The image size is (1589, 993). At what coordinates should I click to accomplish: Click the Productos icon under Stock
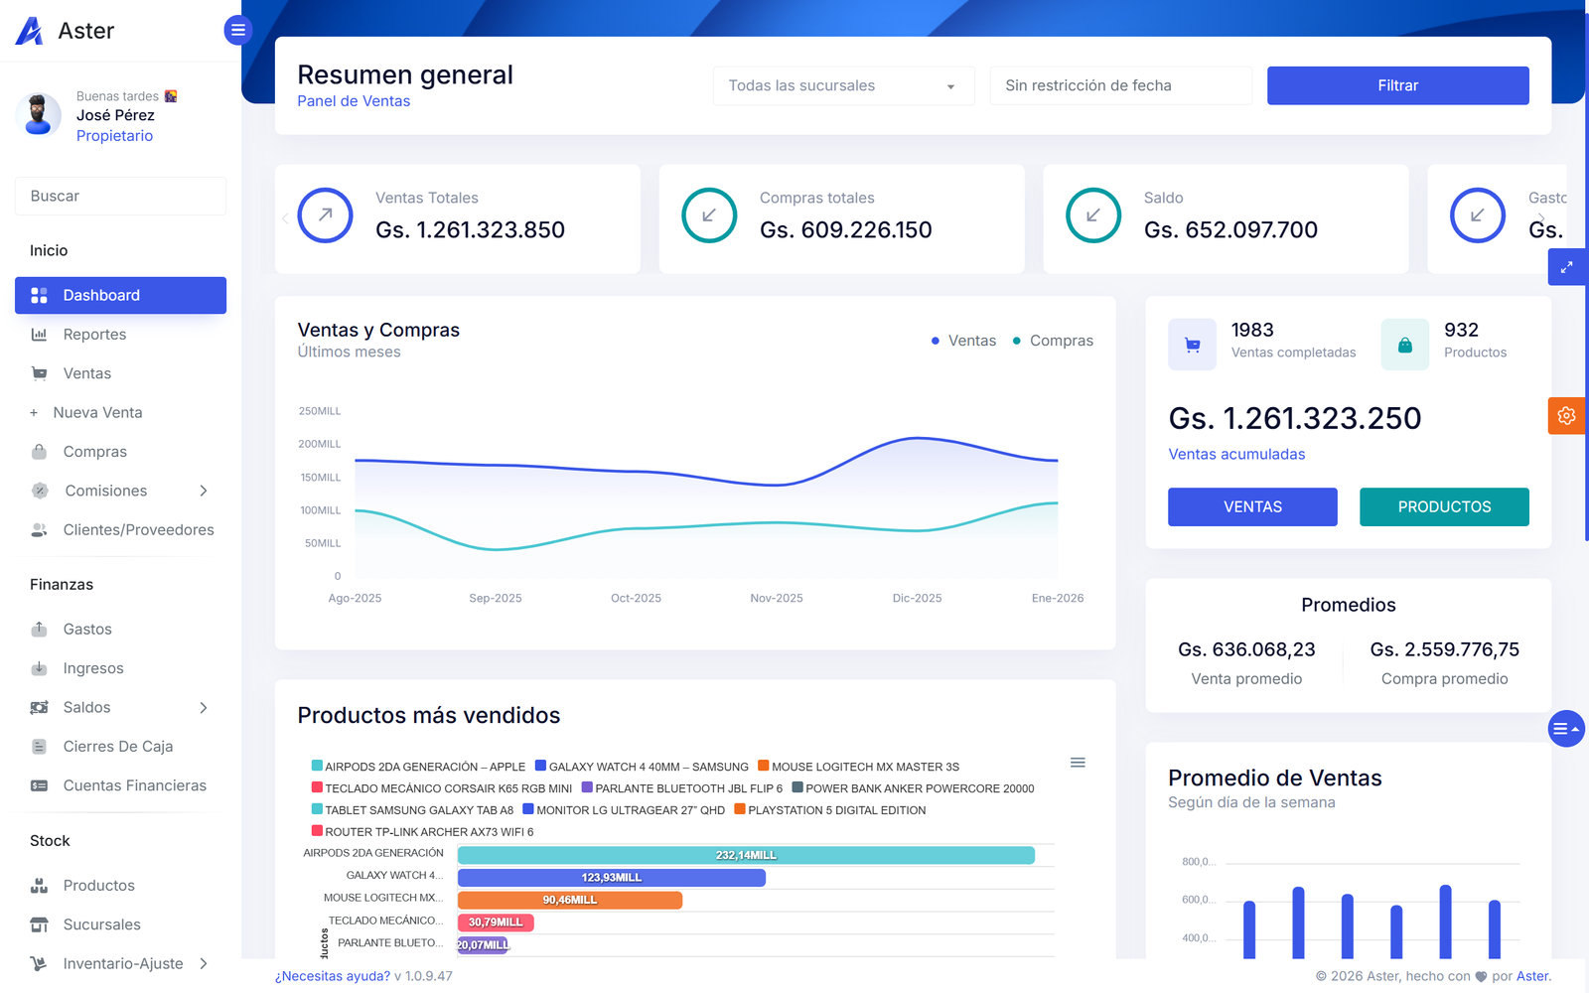[x=40, y=885]
